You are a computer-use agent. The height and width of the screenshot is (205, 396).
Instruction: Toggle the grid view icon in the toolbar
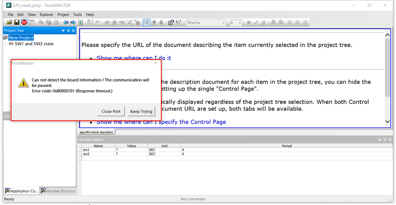coord(147,23)
